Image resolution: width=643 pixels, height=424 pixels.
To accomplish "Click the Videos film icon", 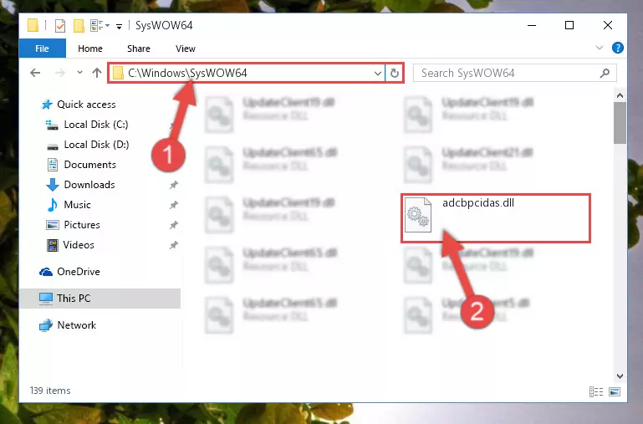I will [x=53, y=245].
